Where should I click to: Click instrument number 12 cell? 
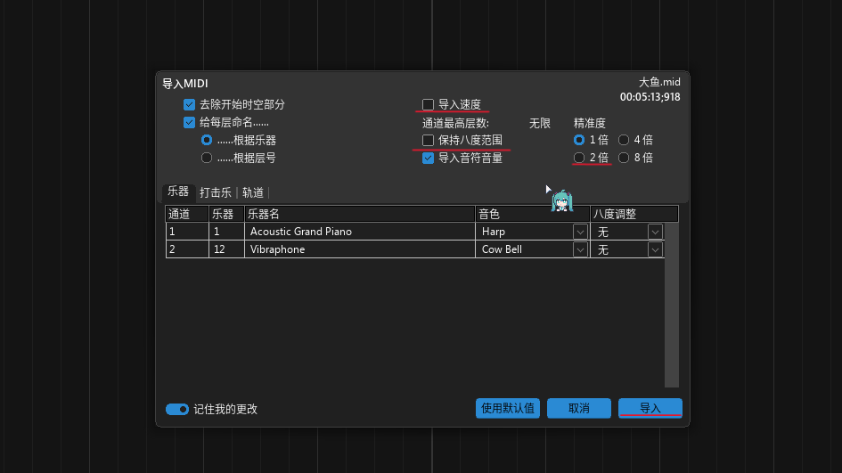(226, 249)
